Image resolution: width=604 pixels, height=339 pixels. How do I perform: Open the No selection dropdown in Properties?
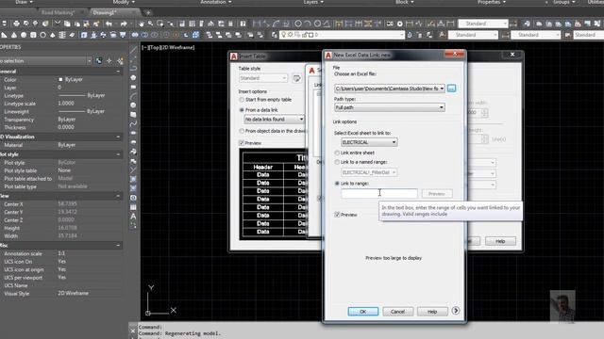pyautogui.click(x=45, y=60)
